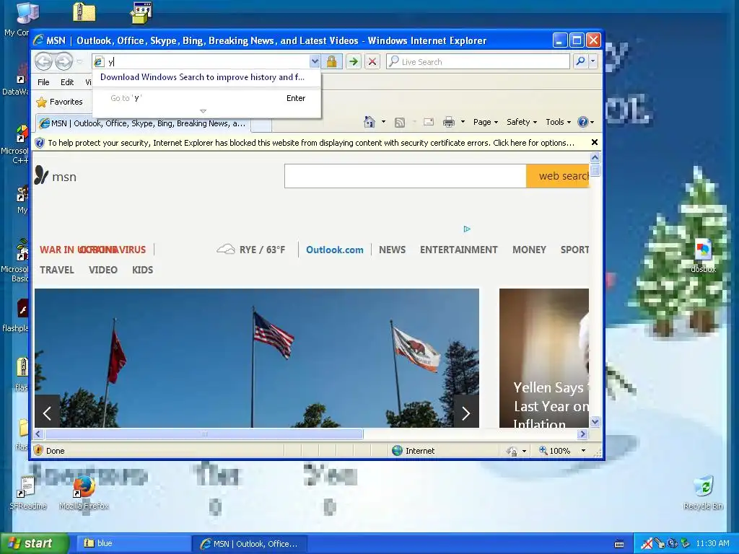Click the MSN butterfly logo
739x554 pixels.
pyautogui.click(x=41, y=176)
